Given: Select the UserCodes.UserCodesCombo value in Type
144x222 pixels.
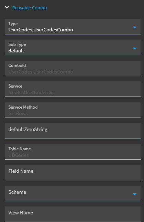Looking at the screenshot, I should pyautogui.click(x=41, y=30).
